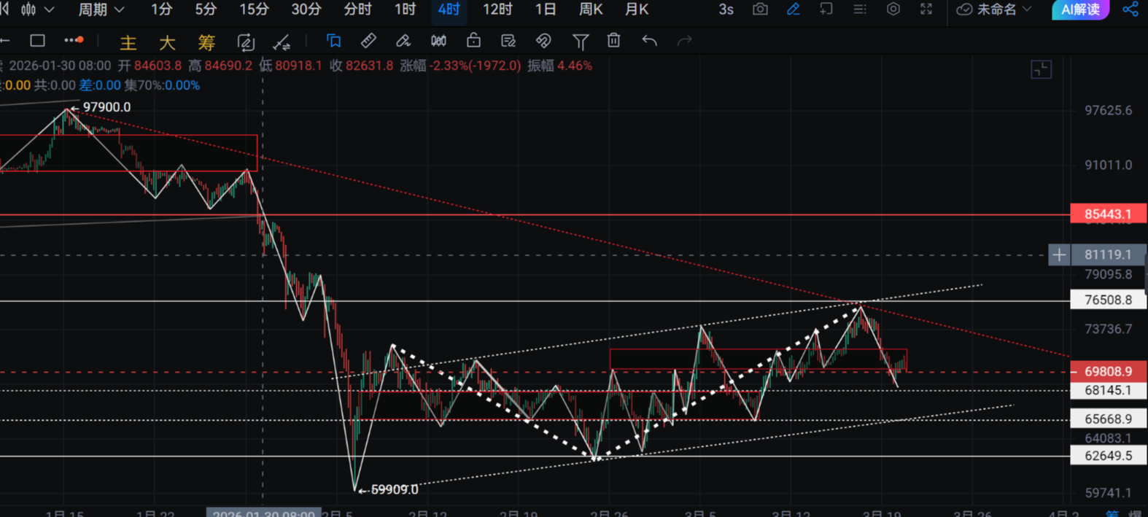The width and height of the screenshot is (1148, 517).
Task: Select the 15分 timeframe tab
Action: coord(254,9)
